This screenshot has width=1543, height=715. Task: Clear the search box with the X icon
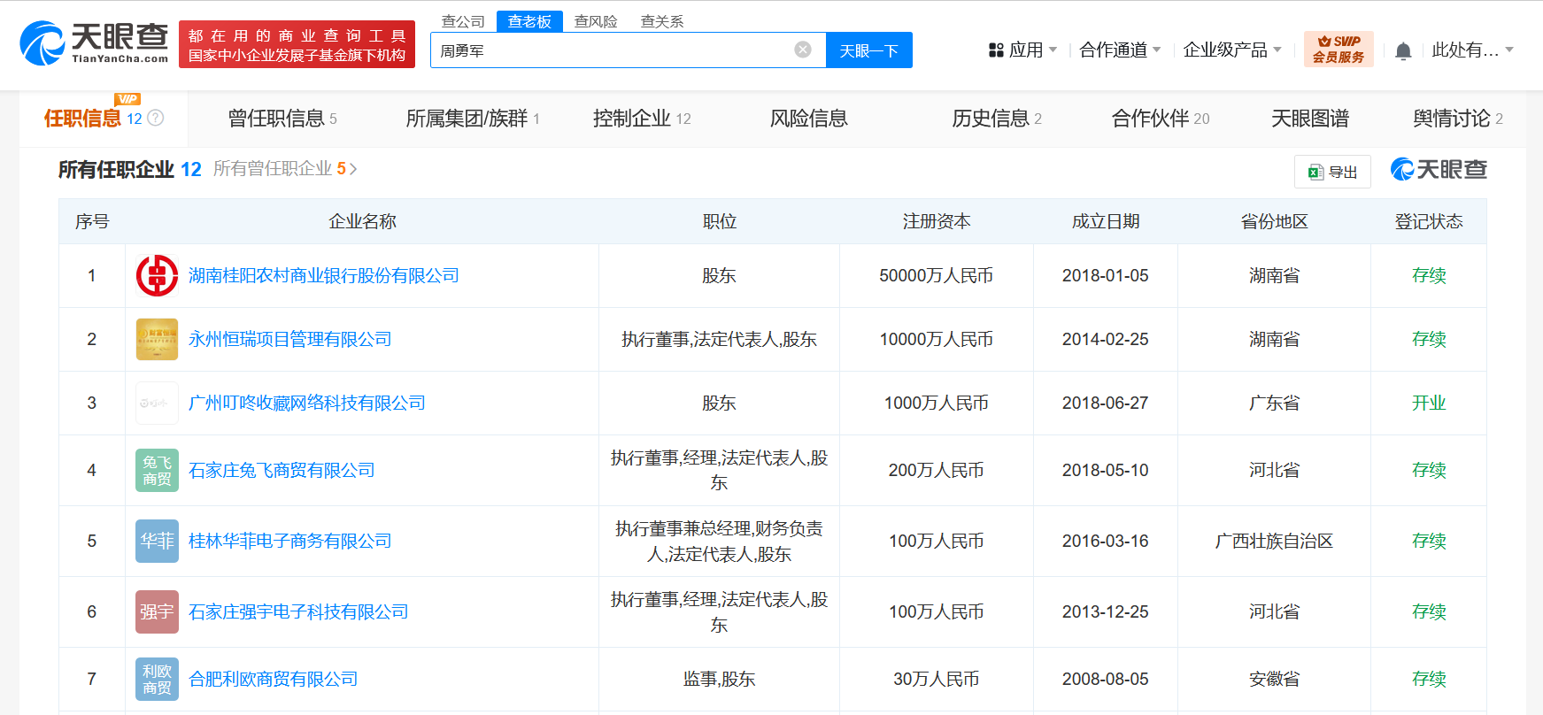click(803, 50)
